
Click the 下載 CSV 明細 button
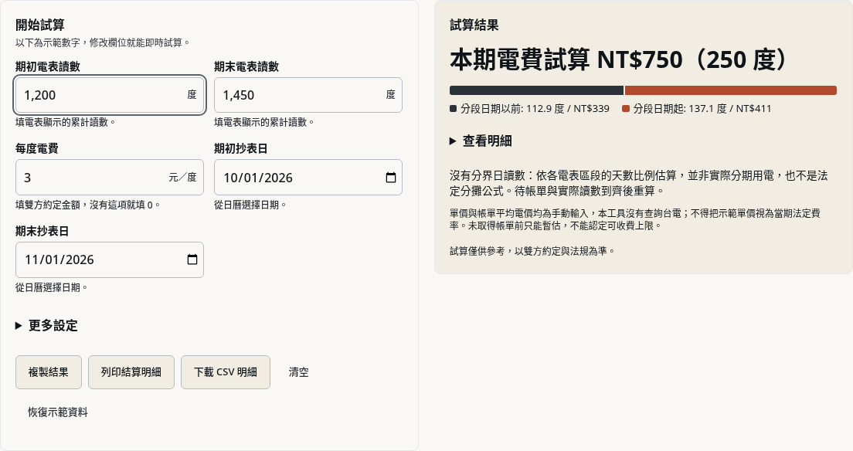pyautogui.click(x=225, y=372)
